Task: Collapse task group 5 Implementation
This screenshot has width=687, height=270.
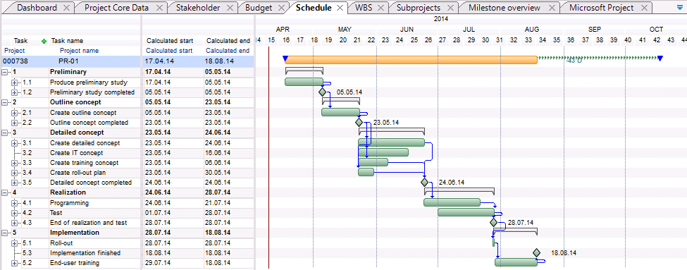Action: pos(5,233)
